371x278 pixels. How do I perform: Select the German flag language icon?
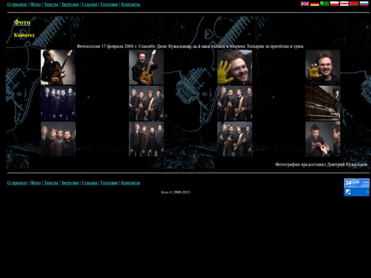click(x=315, y=3)
